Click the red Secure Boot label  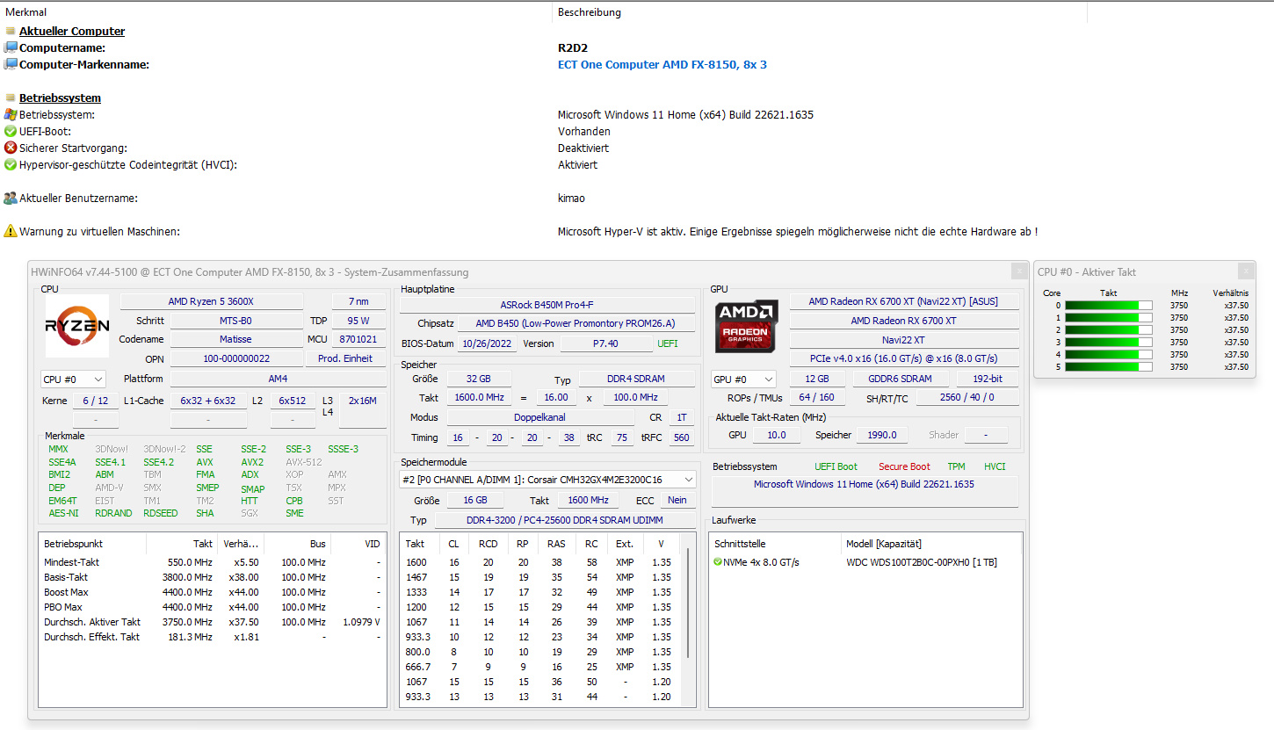[904, 466]
